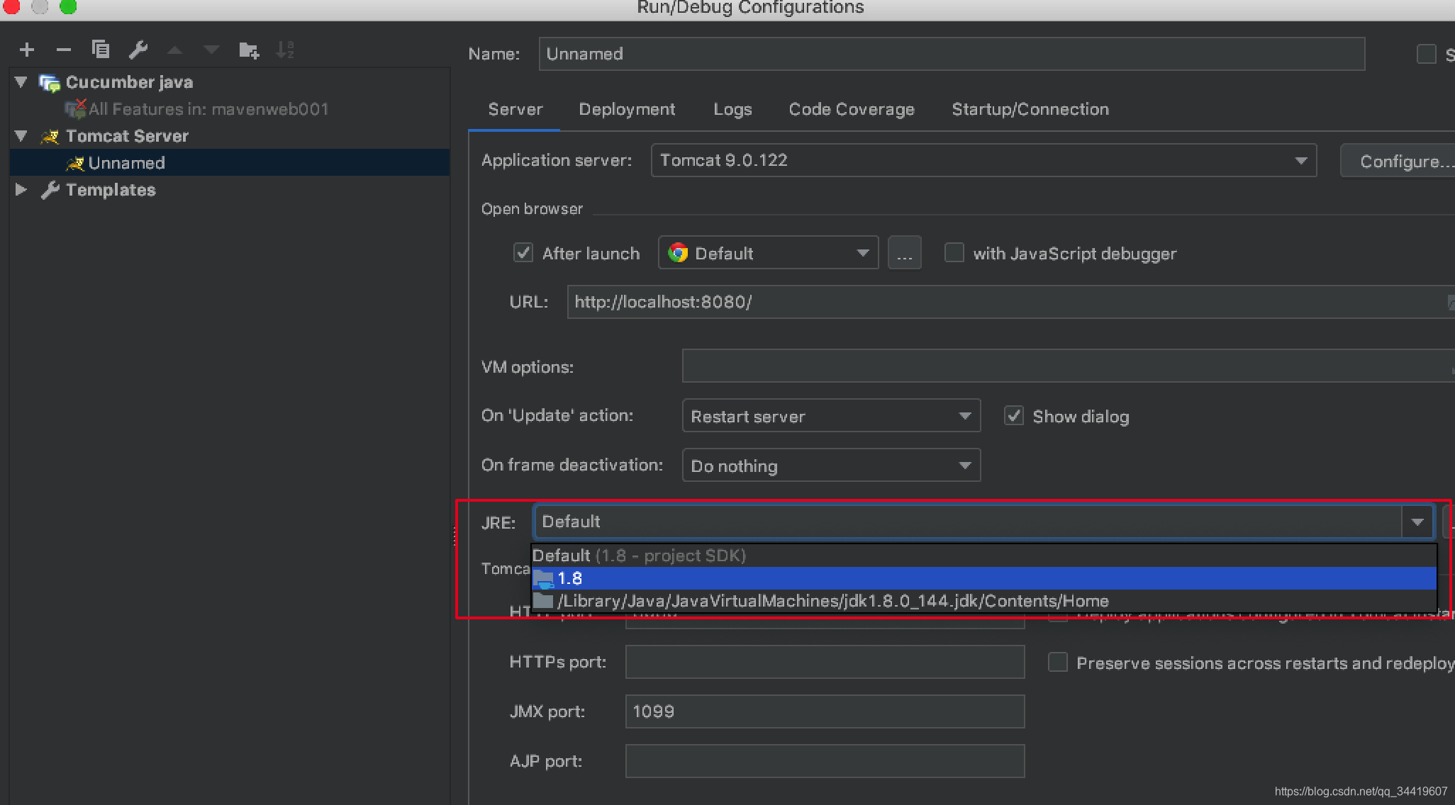The width and height of the screenshot is (1455, 805).
Task: Click the HTTPs port field
Action: tap(825, 662)
